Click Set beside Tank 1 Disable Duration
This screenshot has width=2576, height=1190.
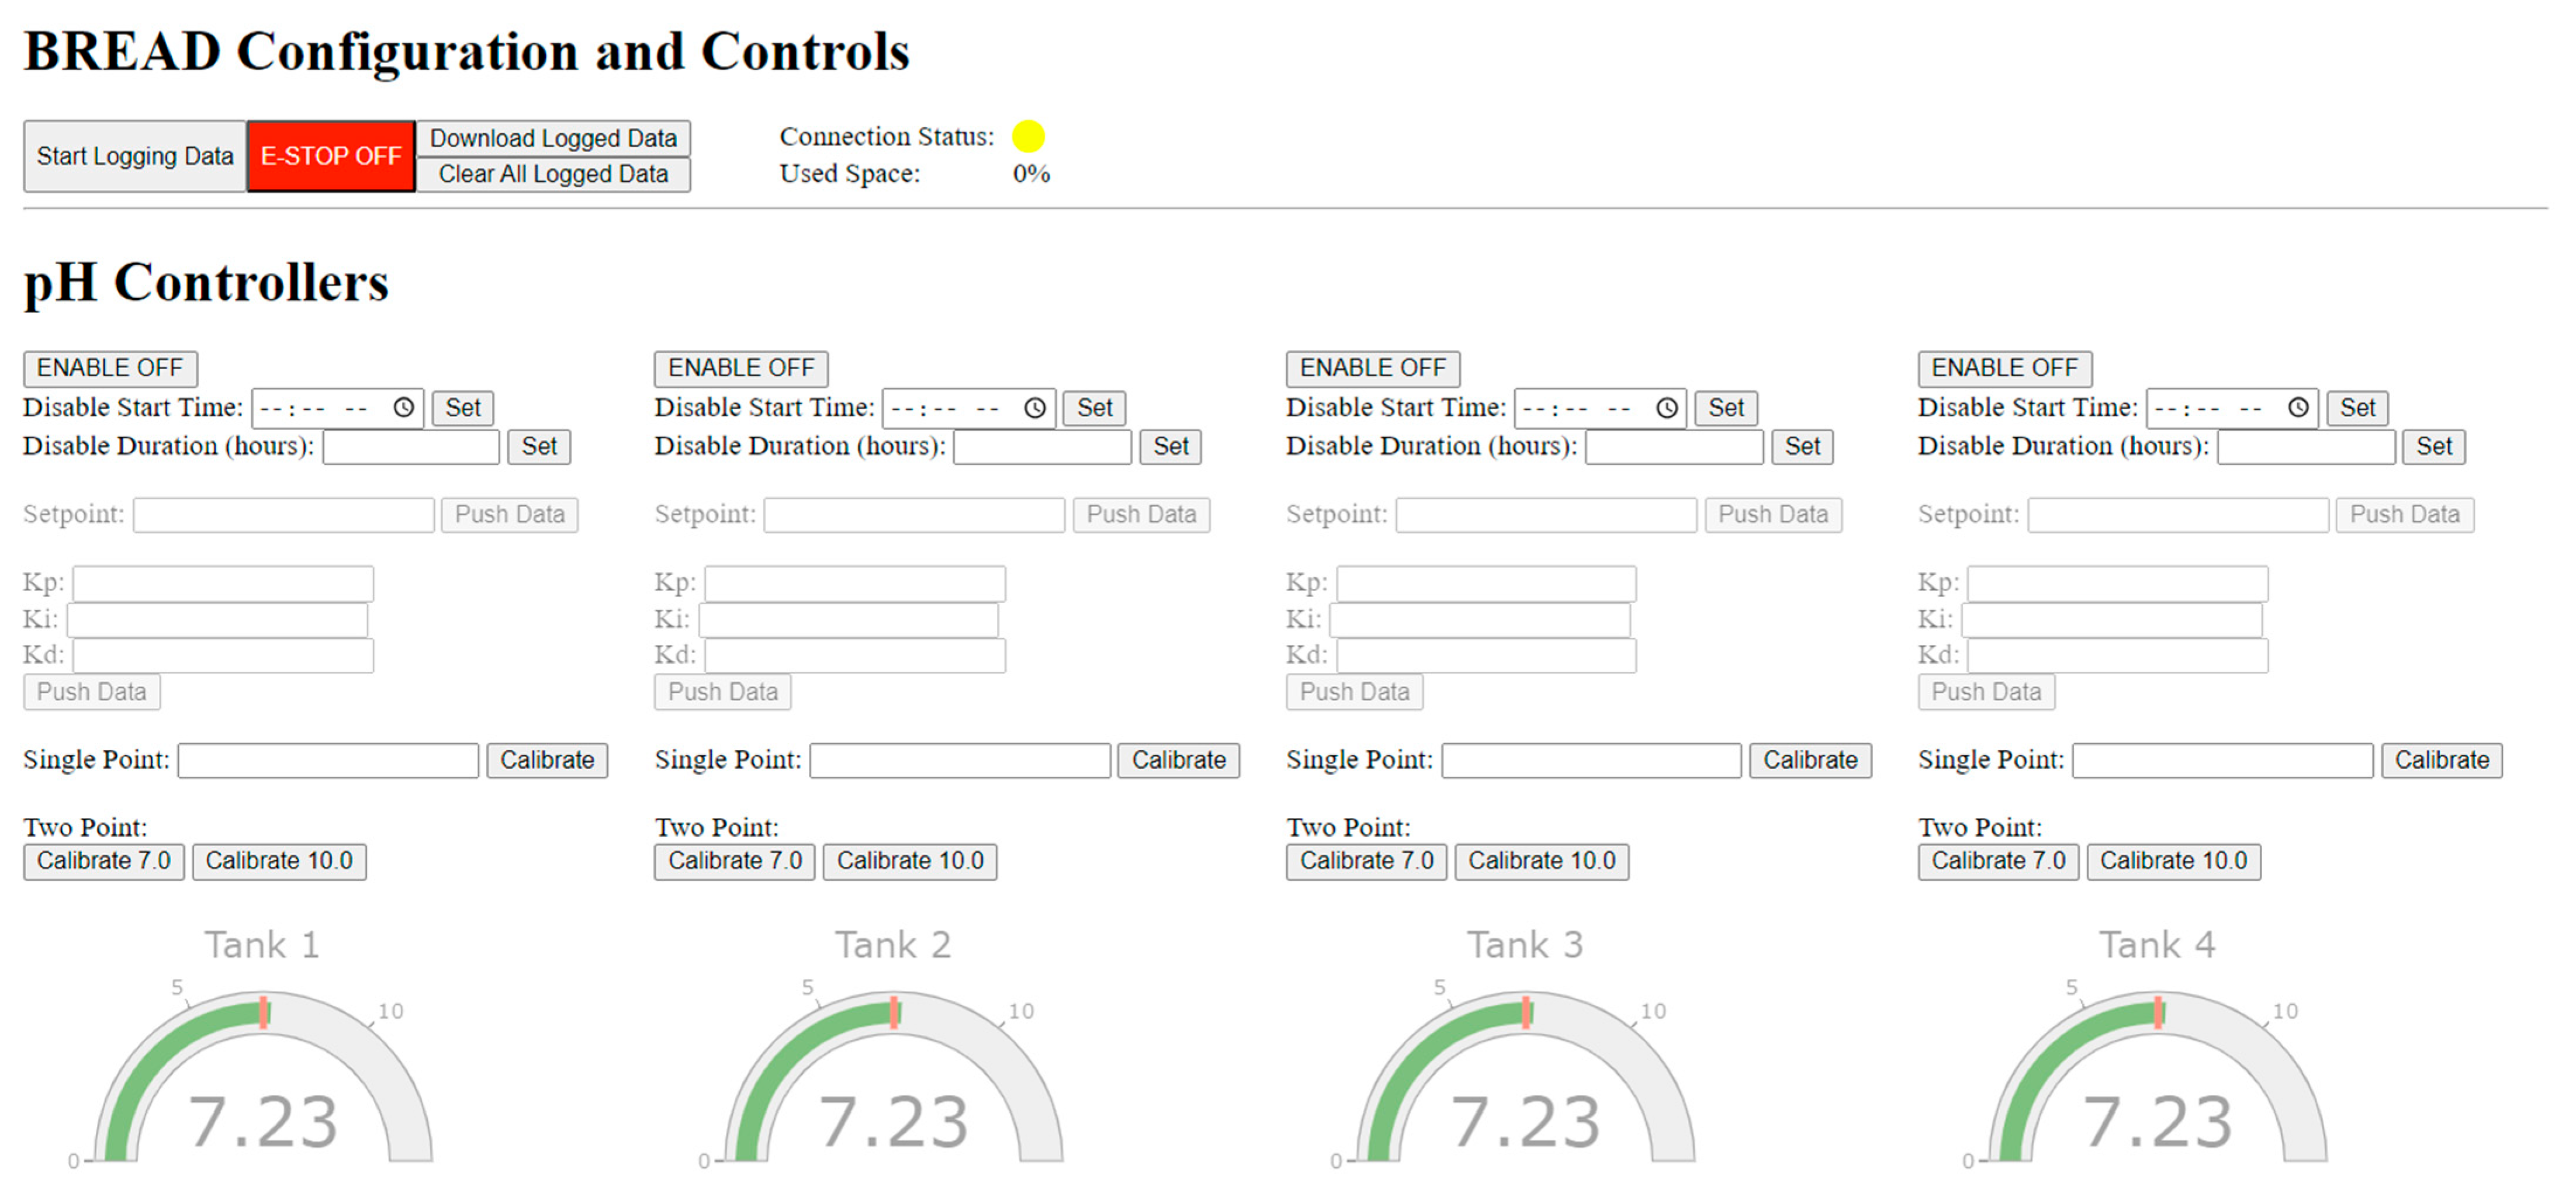pos(539,446)
